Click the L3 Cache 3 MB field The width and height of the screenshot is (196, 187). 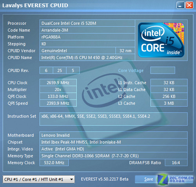coord(169,103)
